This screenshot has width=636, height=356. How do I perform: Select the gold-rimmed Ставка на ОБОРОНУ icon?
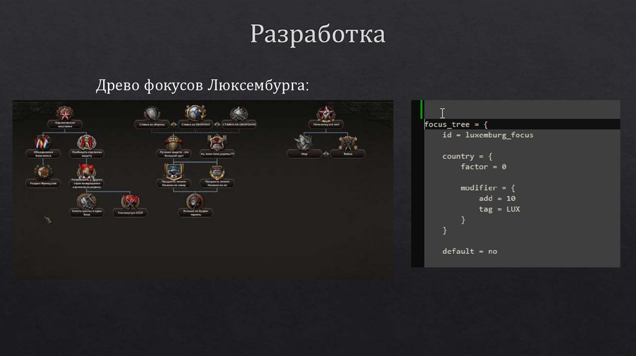pyautogui.click(x=195, y=113)
